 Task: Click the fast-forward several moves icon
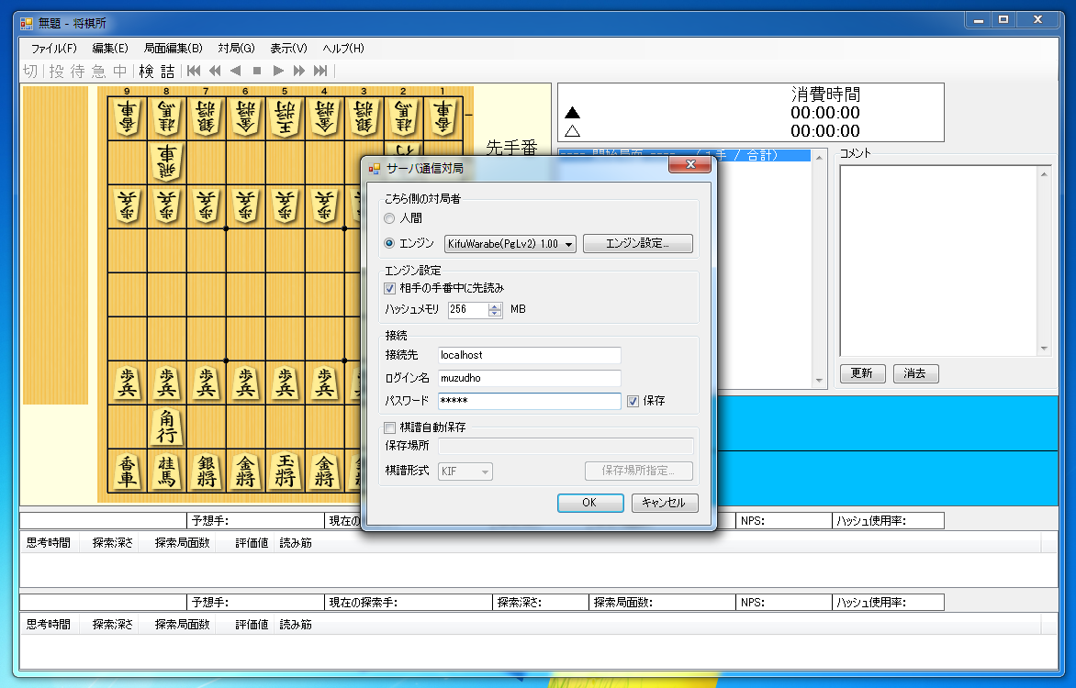click(299, 71)
